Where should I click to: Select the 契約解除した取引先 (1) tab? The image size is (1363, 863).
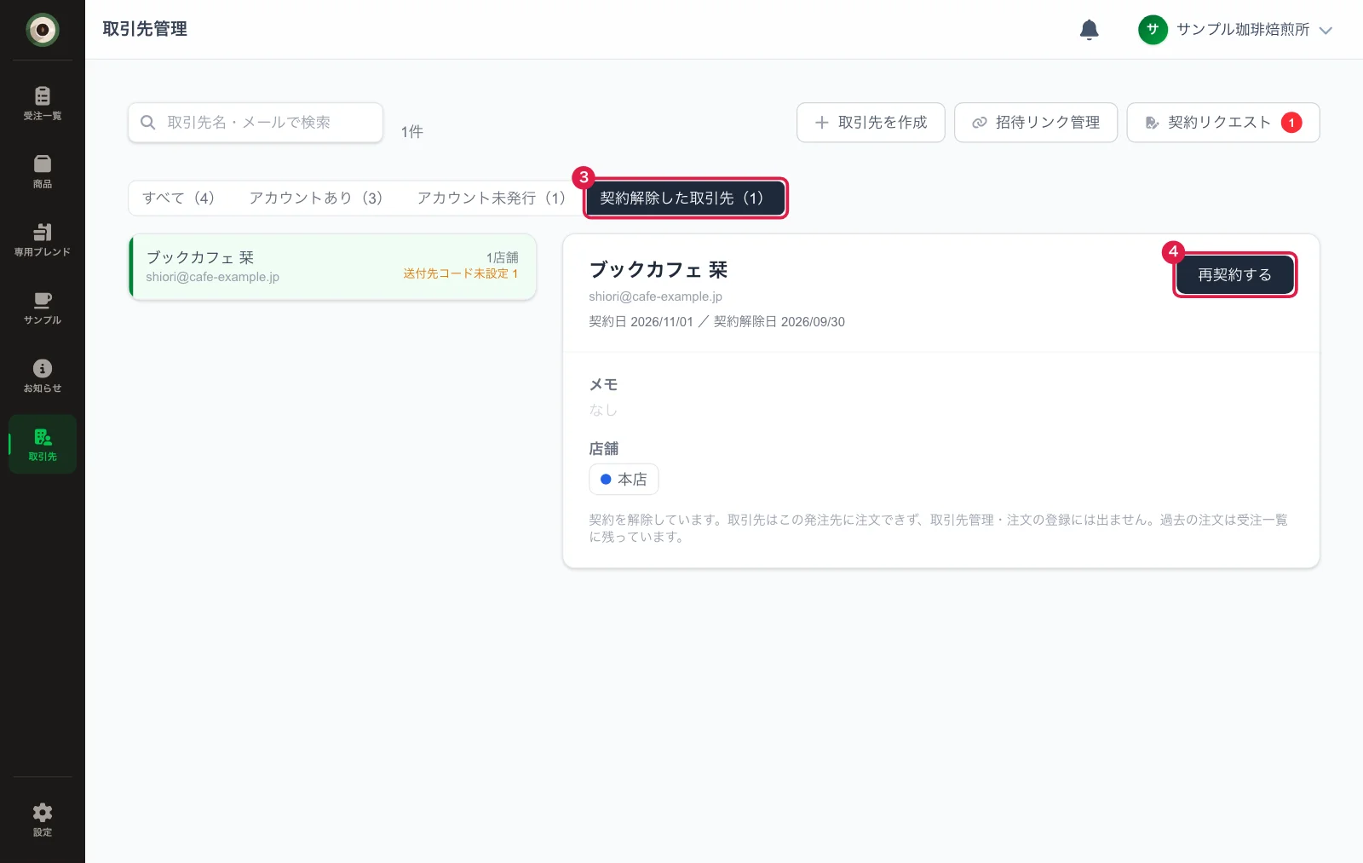[686, 198]
